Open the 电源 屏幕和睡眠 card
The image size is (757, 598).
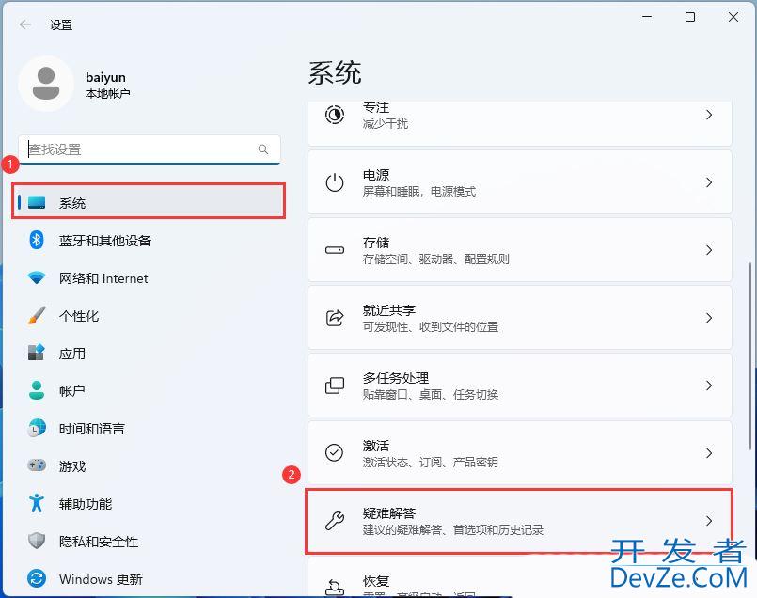click(520, 182)
